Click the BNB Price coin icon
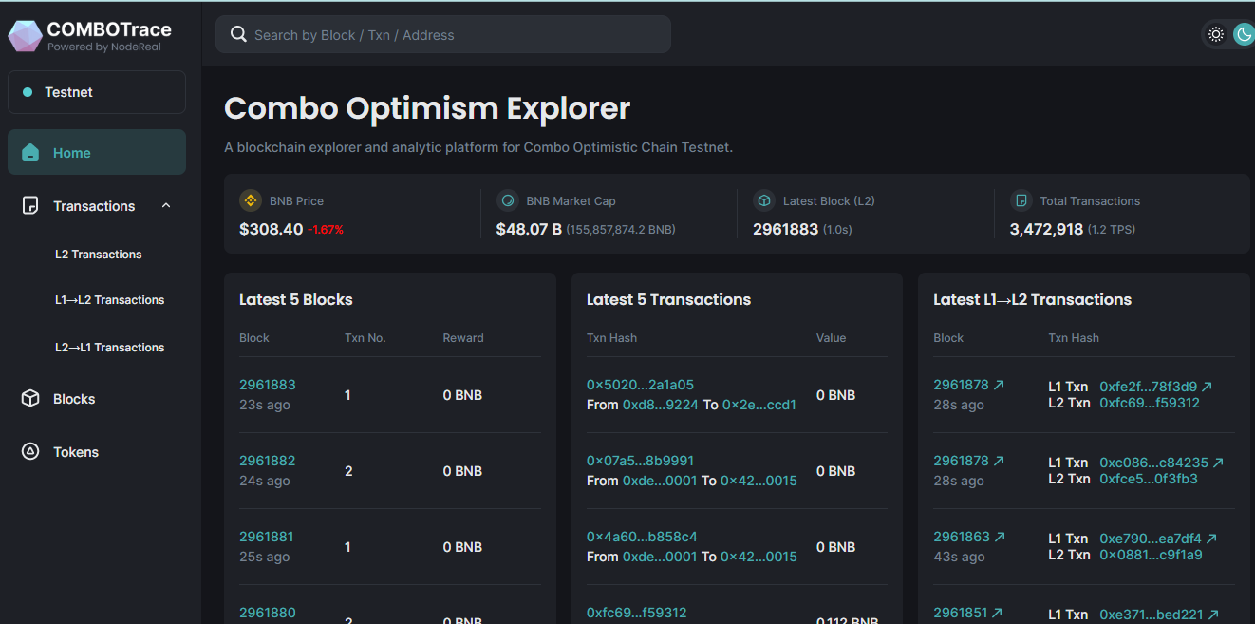 [x=251, y=200]
